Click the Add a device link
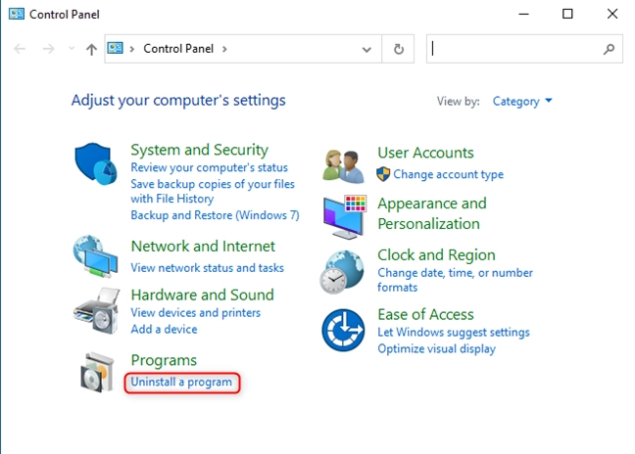The image size is (635, 454). [164, 329]
